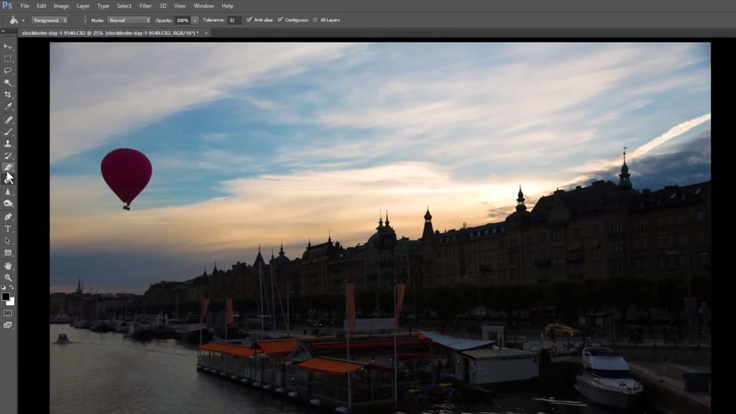
Task: Select the Crop tool
Action: 8,95
